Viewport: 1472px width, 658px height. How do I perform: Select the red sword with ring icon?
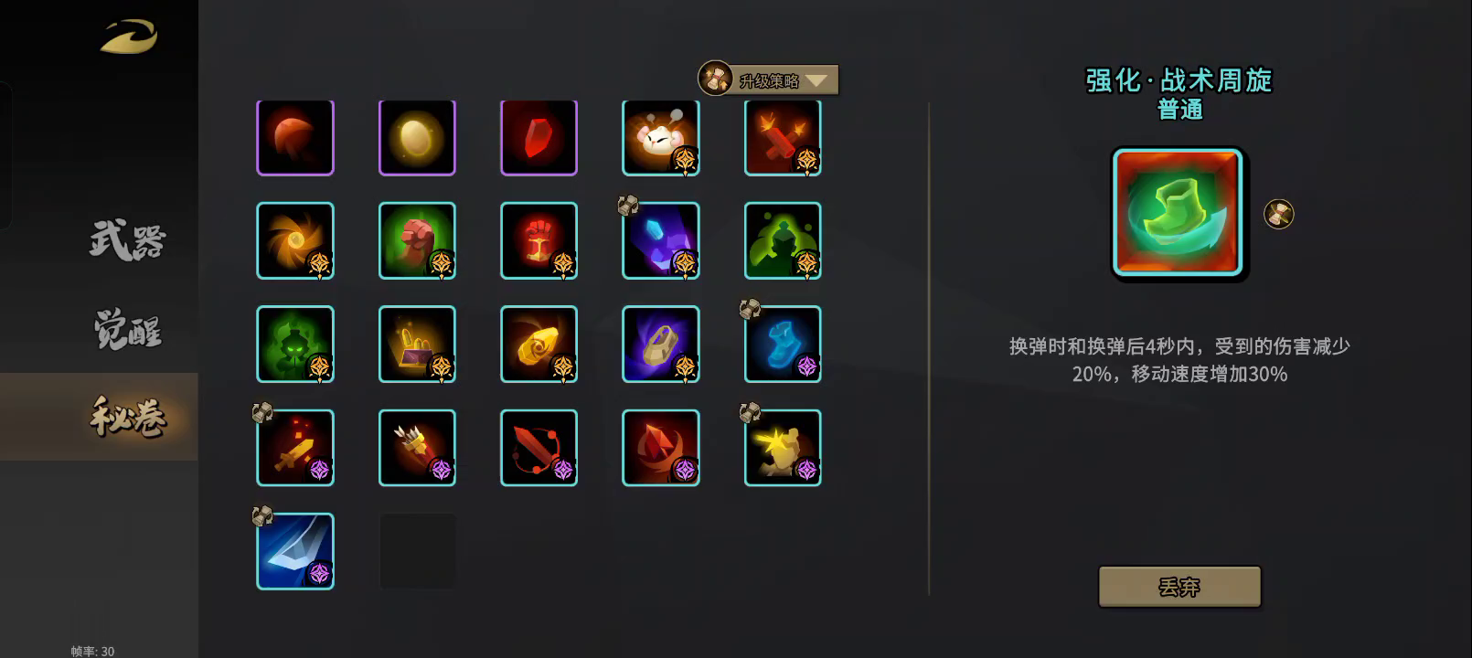click(539, 448)
